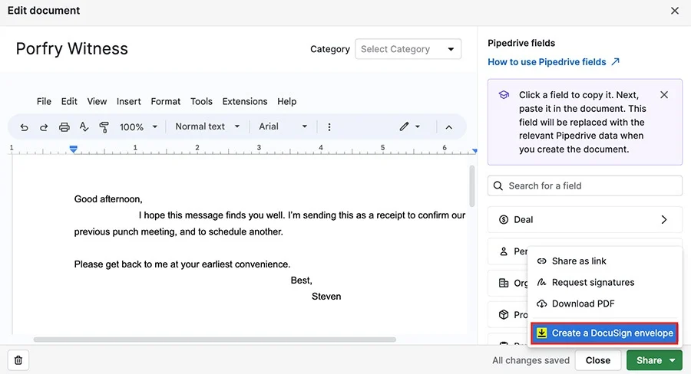Click the redo arrow icon
The height and width of the screenshot is (374, 691).
(x=44, y=127)
